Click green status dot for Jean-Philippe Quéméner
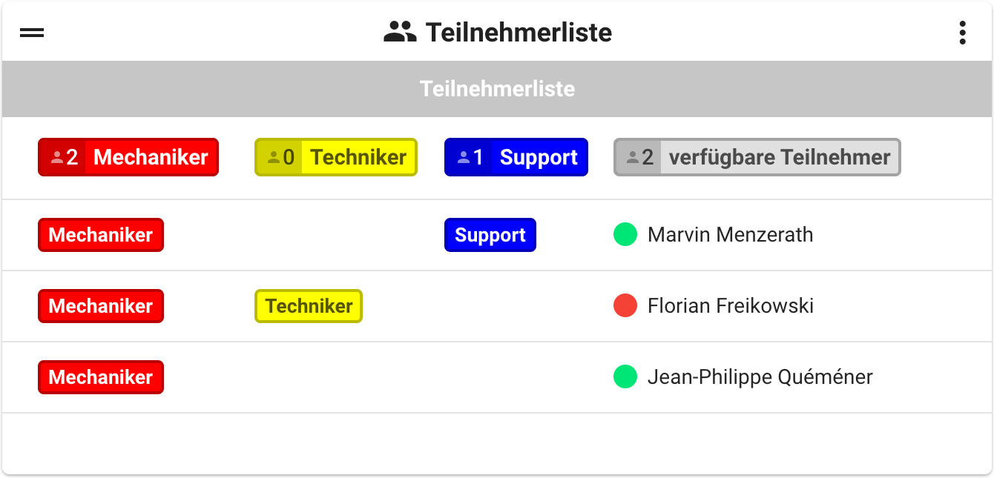Image resolution: width=994 pixels, height=478 pixels. (x=625, y=377)
